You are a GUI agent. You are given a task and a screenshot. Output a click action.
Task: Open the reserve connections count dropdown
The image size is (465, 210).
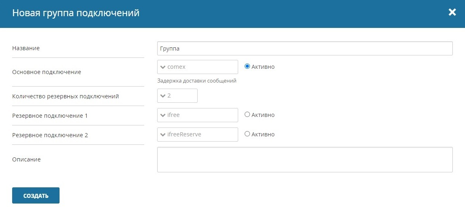[177, 95]
